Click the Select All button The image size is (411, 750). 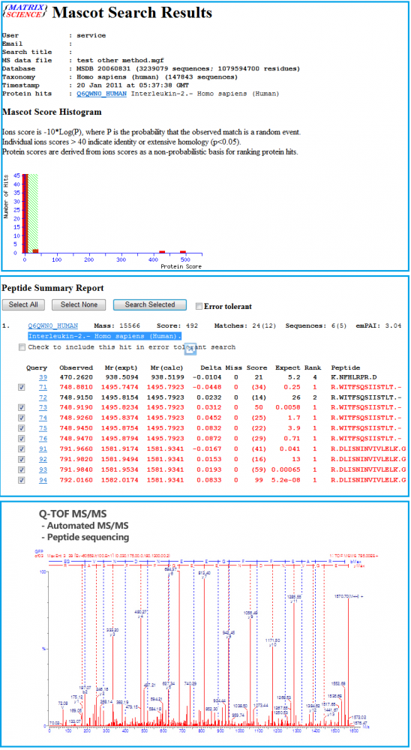[23, 305]
